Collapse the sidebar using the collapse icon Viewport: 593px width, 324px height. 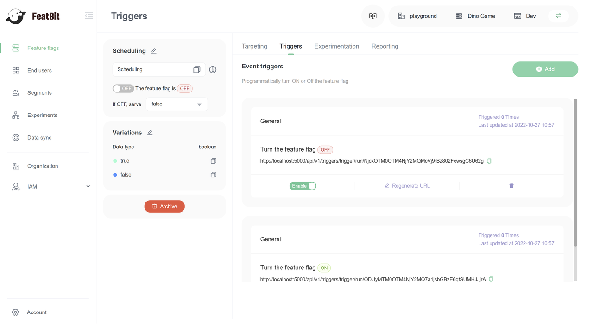[x=89, y=15]
